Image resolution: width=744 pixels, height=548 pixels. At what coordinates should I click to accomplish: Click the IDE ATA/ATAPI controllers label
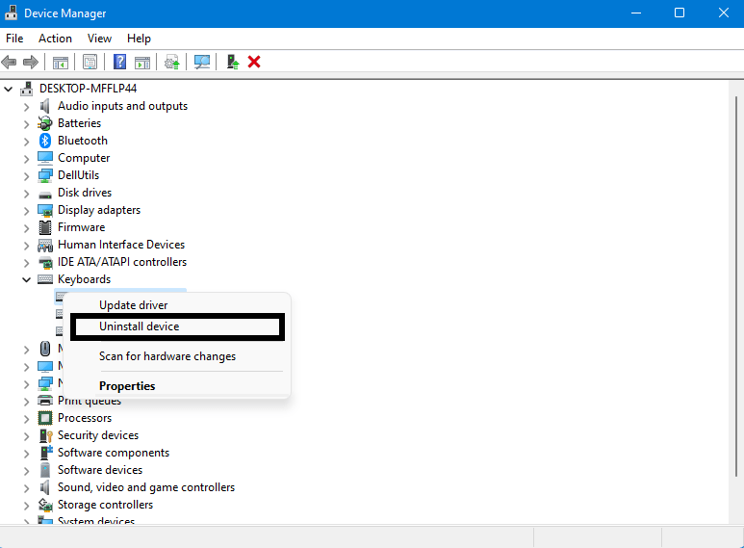(x=122, y=262)
